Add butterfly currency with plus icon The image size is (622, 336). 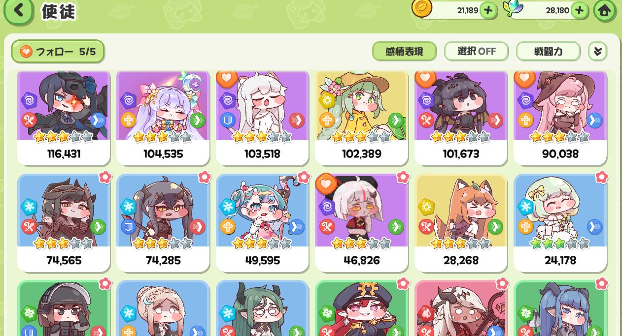579,10
